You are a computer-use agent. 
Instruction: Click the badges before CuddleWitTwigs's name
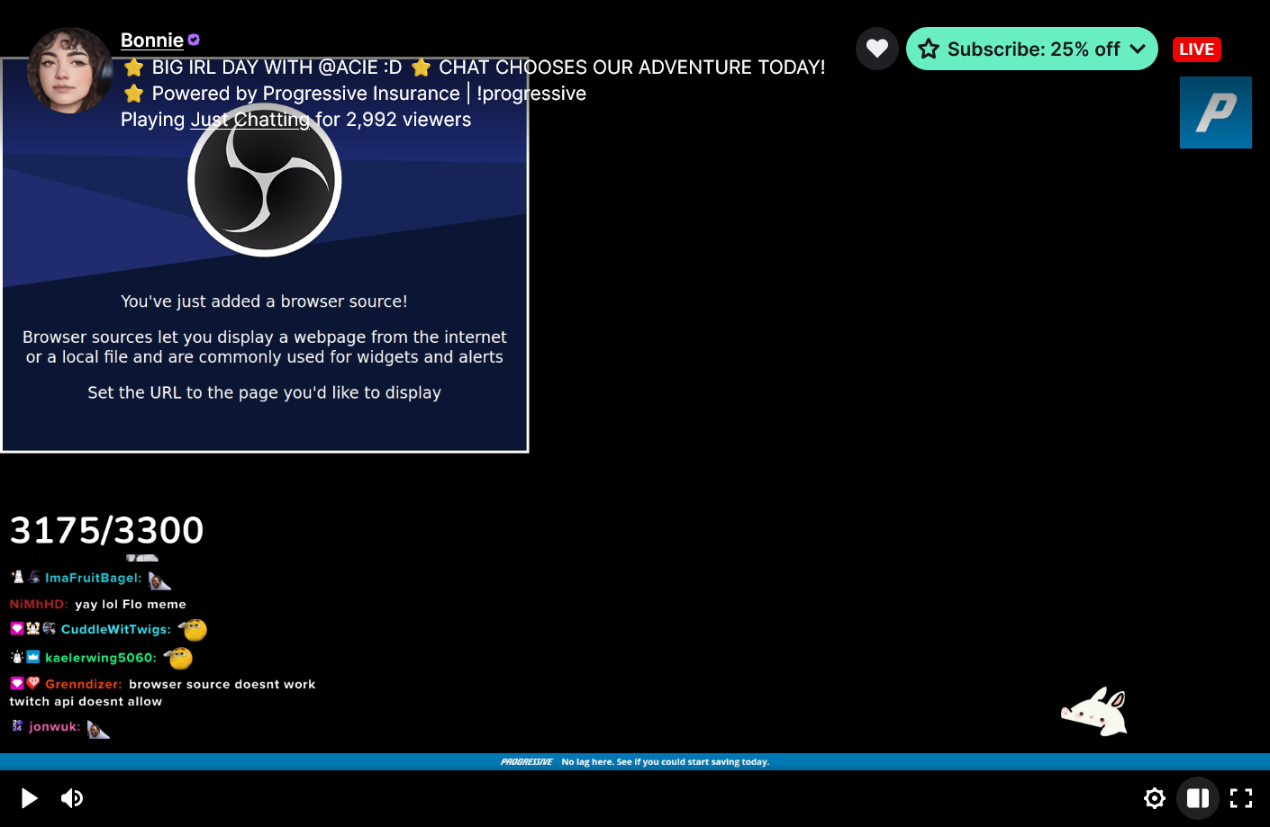(33, 628)
